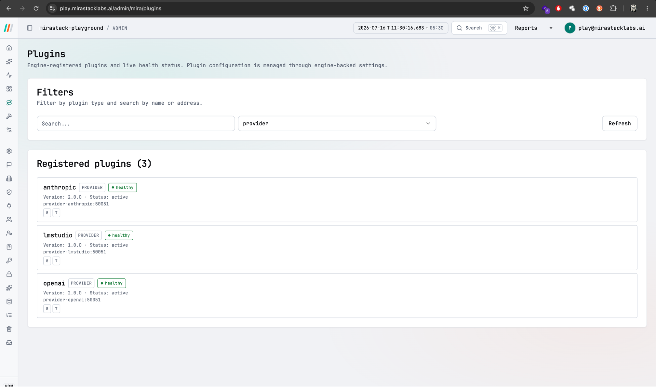Open the list tree icon in sidebar
Image resolution: width=656 pixels, height=387 pixels.
(x=9, y=315)
